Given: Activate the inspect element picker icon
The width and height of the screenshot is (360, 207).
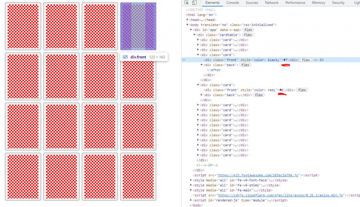Looking at the screenshot, I should (x=186, y=2).
